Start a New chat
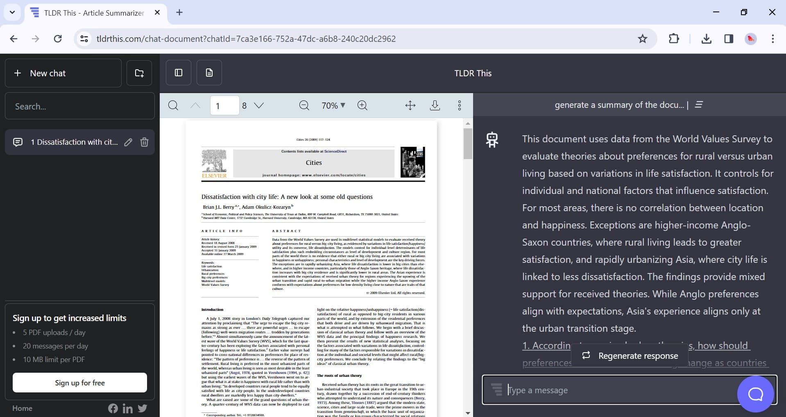786x417 pixels. pos(63,73)
